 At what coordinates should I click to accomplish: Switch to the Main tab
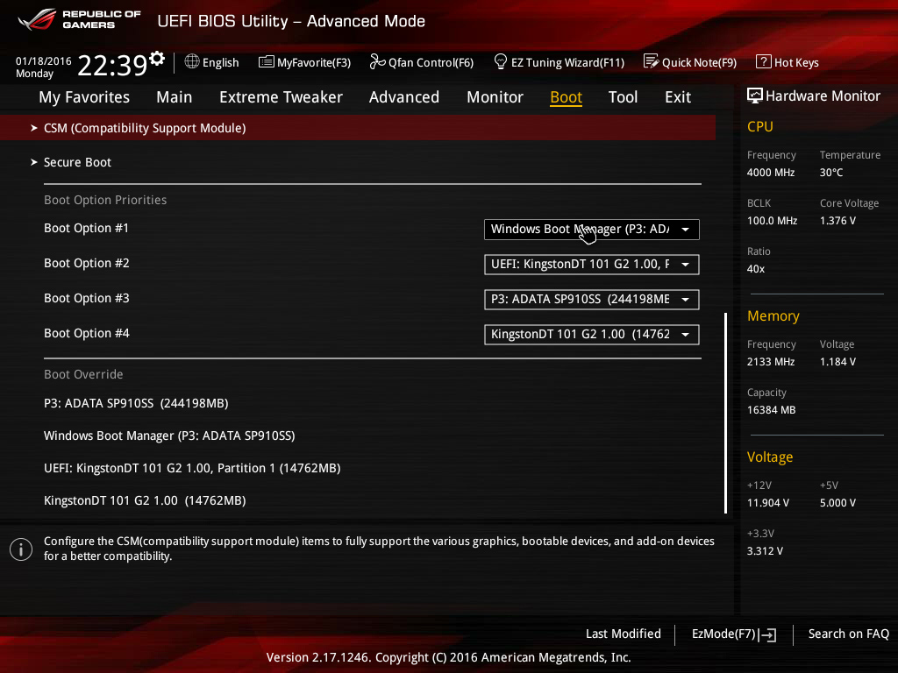(x=175, y=97)
